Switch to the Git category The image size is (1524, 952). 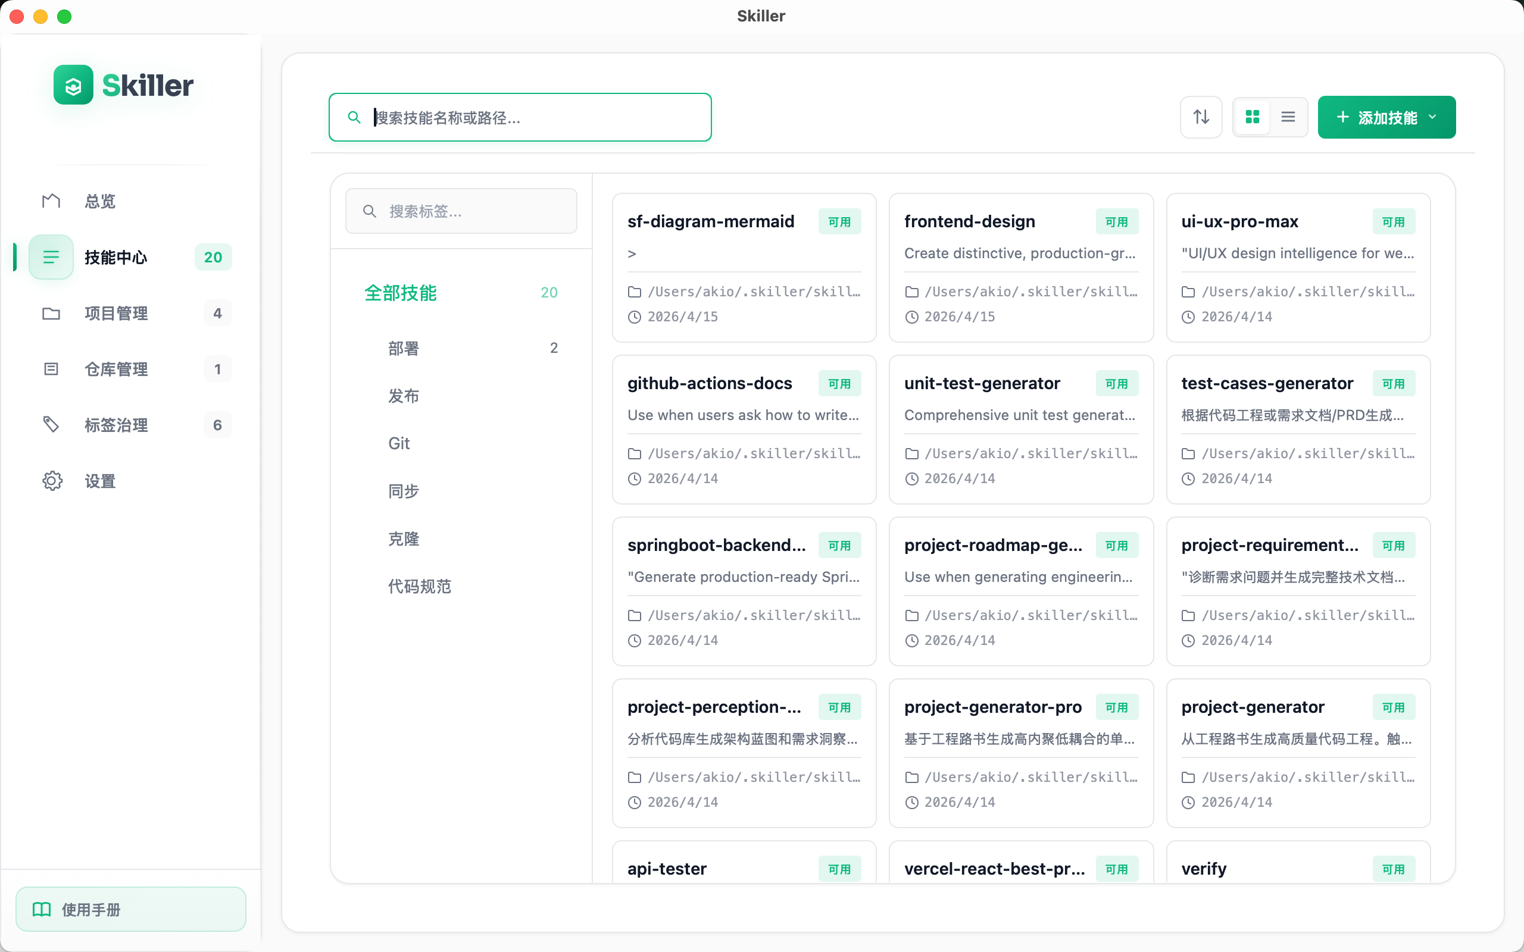(399, 443)
